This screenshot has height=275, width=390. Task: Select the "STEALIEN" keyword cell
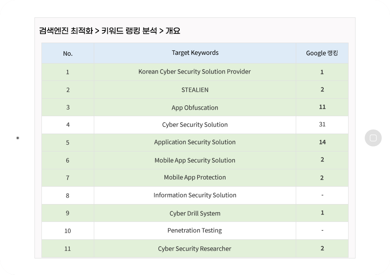coord(195,90)
